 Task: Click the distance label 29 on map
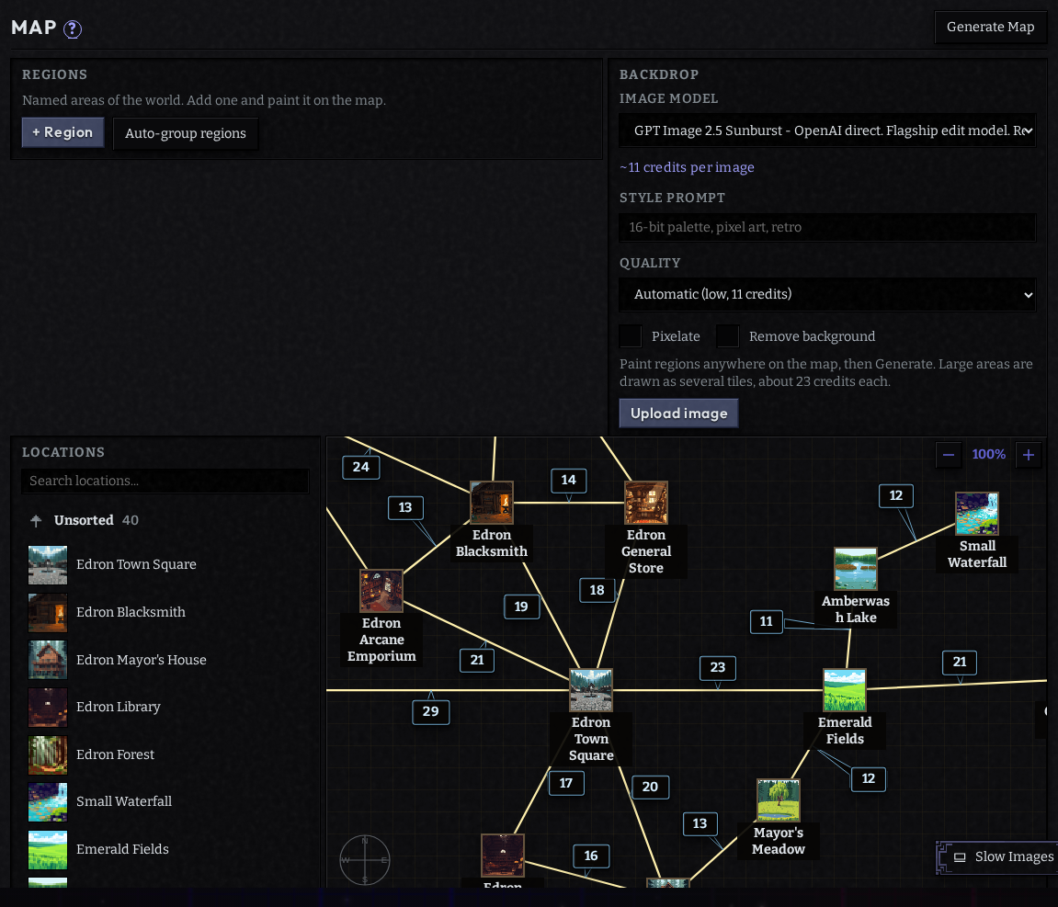[430, 711]
